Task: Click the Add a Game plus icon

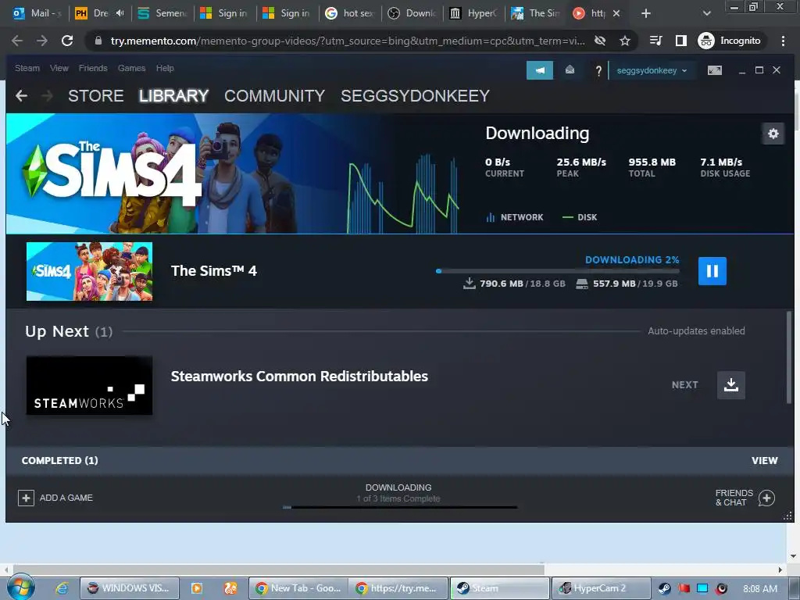Action: click(26, 498)
